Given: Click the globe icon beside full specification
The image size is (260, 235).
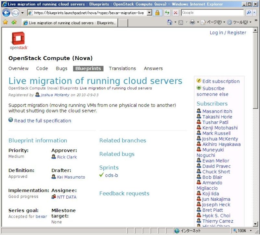Looking at the screenshot, I should click(x=11, y=120).
